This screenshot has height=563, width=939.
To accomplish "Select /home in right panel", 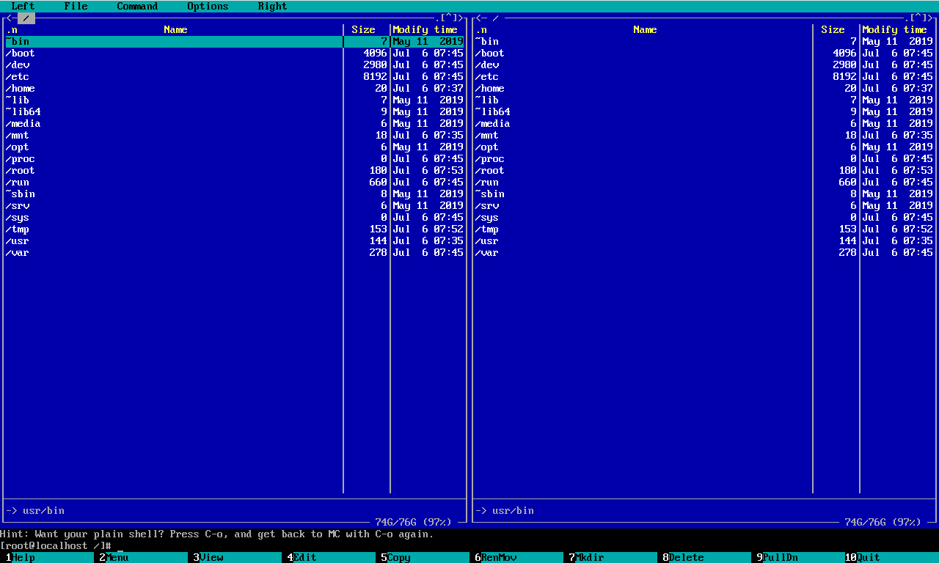I will [704, 88].
